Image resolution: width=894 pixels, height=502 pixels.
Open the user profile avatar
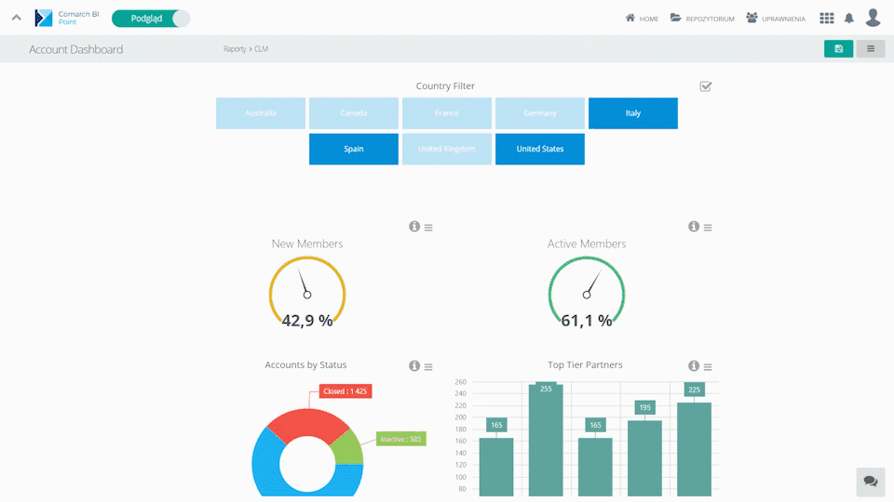(x=873, y=18)
